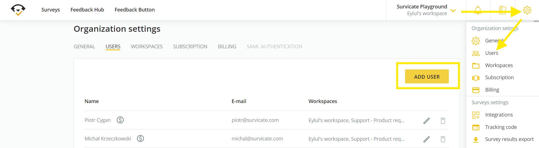
Task: Delete Piotr Cygan using trash icon
Action: (443, 120)
